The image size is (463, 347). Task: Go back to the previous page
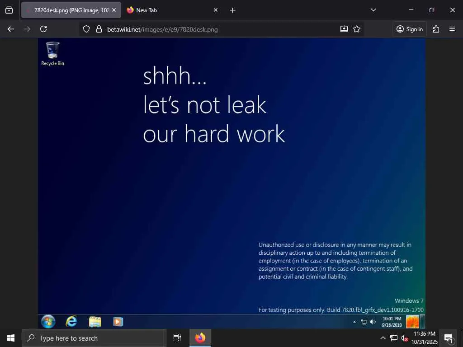[11, 29]
